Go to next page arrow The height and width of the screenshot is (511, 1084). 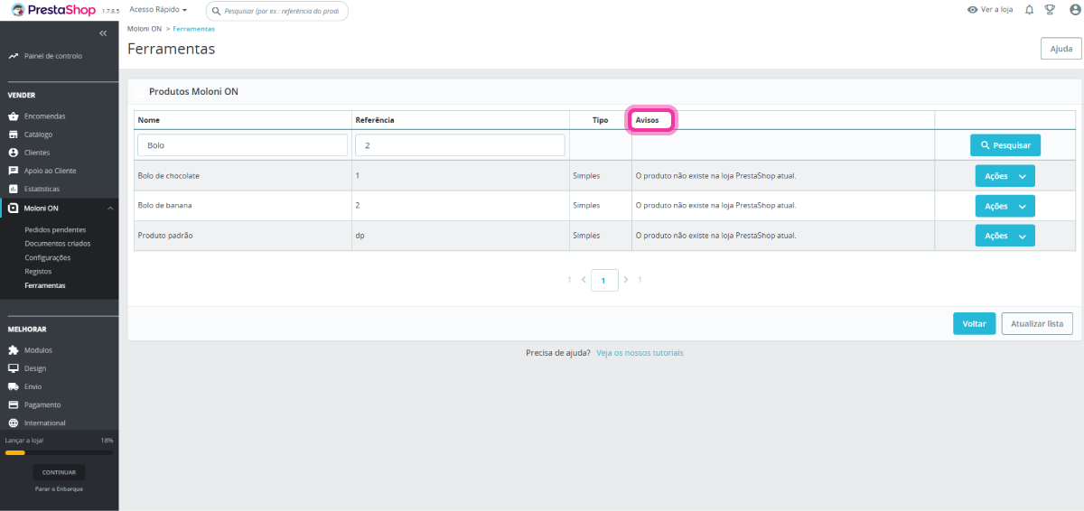pyautogui.click(x=626, y=280)
